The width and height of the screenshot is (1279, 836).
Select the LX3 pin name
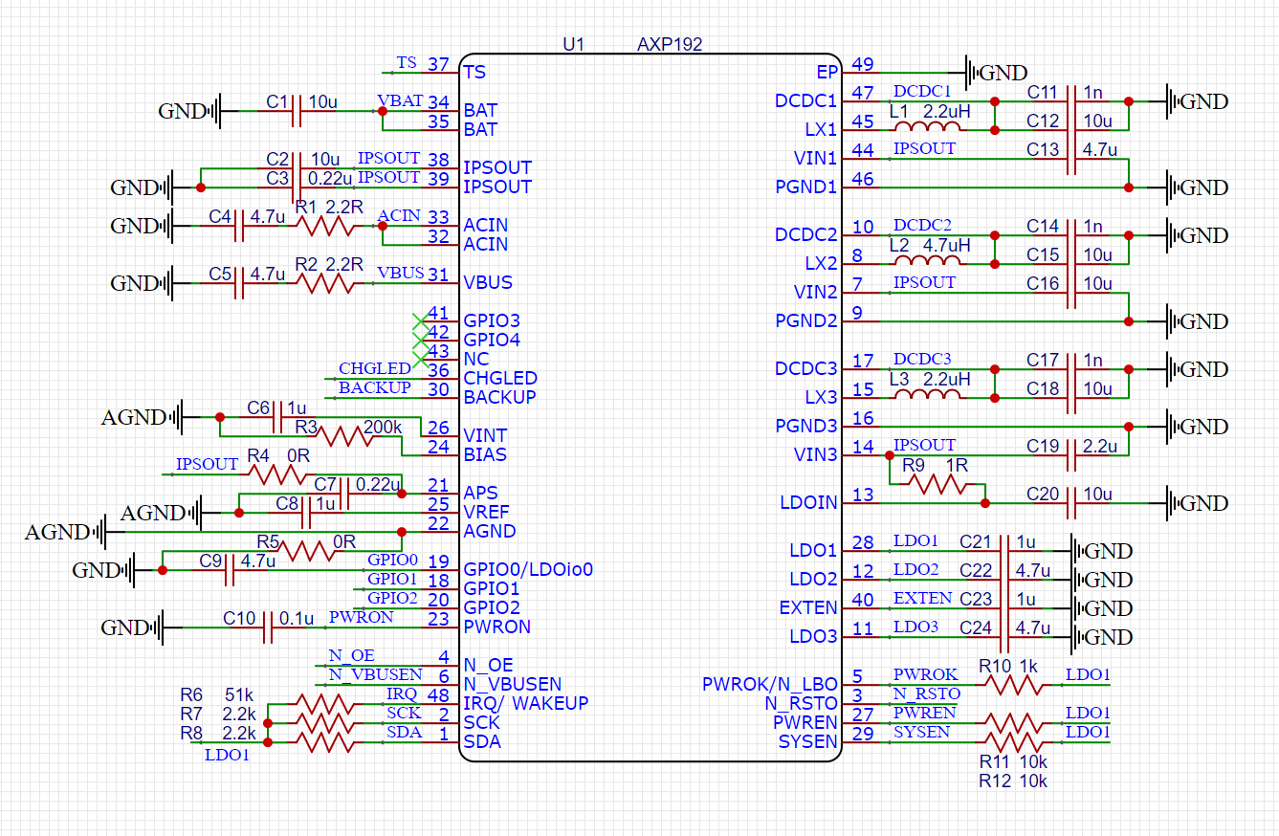coord(823,398)
